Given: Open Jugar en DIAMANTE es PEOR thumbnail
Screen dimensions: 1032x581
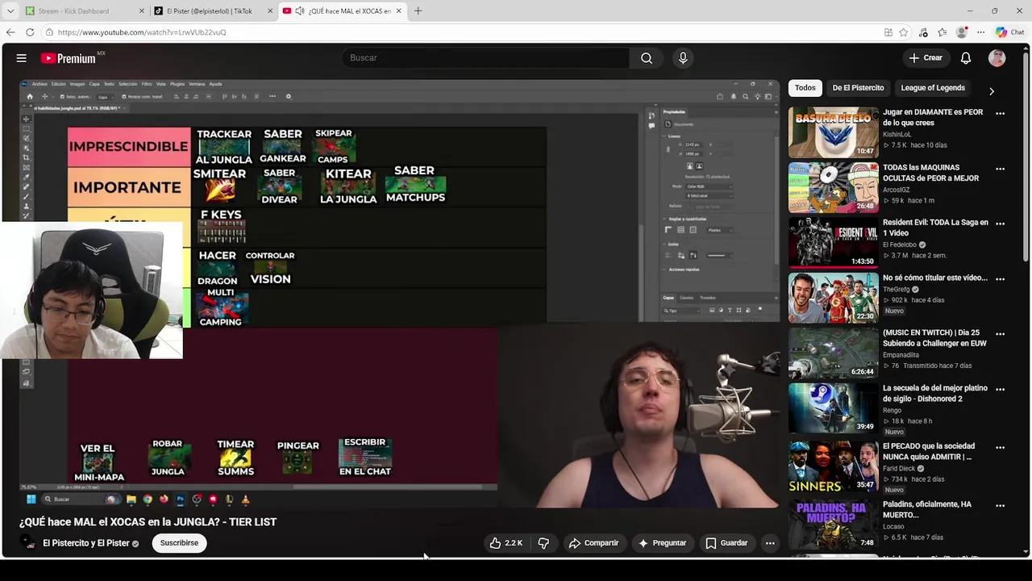Looking at the screenshot, I should (x=833, y=132).
